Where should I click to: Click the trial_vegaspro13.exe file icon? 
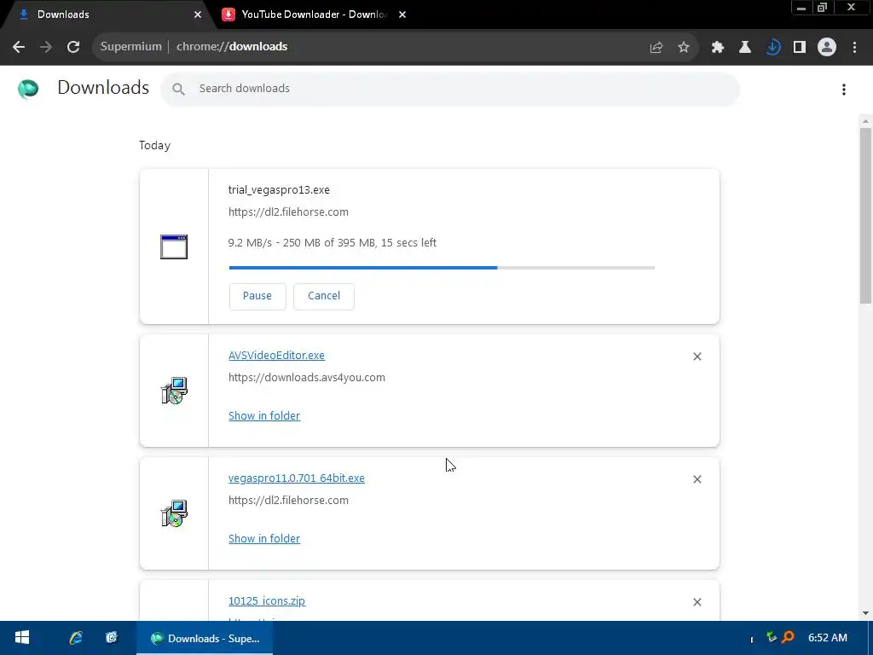(174, 246)
